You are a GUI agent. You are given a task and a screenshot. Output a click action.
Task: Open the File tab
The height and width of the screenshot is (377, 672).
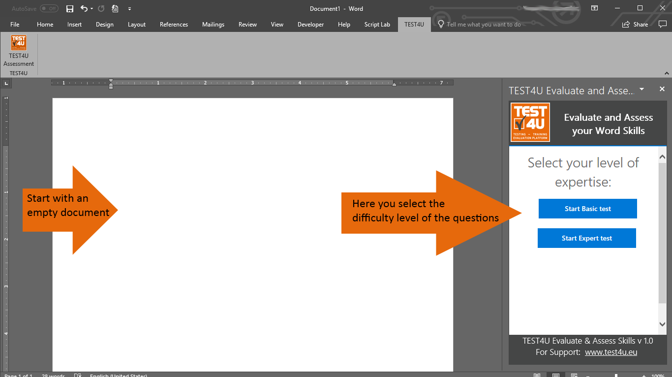pos(15,25)
